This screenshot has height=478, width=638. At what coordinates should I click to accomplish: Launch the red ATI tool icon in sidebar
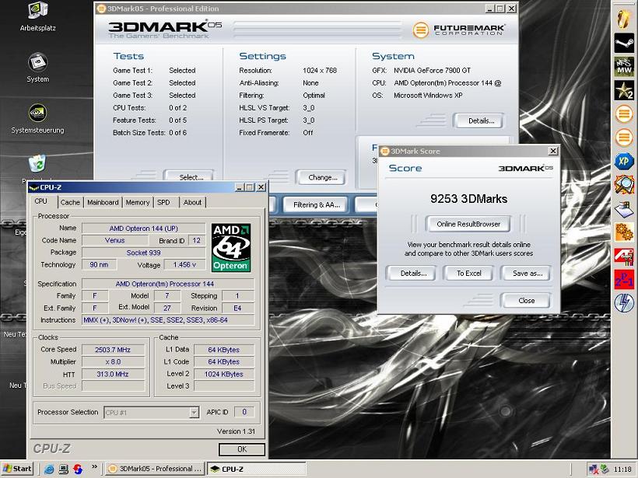(x=624, y=256)
